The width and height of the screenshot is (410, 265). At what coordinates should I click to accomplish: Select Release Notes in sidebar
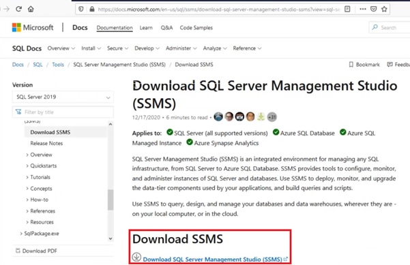46,143
